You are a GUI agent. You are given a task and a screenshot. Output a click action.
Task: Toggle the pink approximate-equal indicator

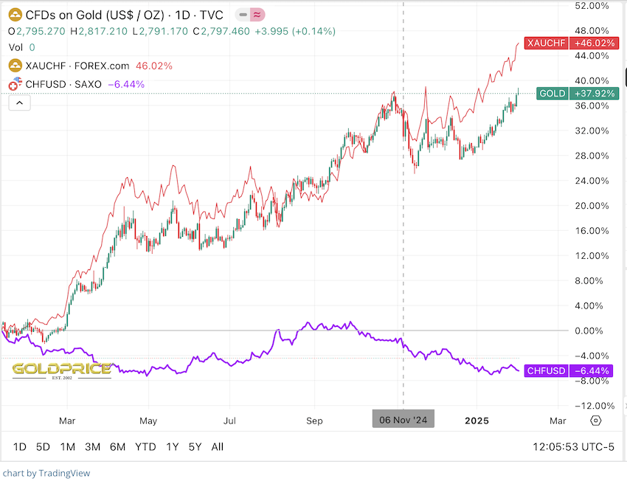click(257, 15)
